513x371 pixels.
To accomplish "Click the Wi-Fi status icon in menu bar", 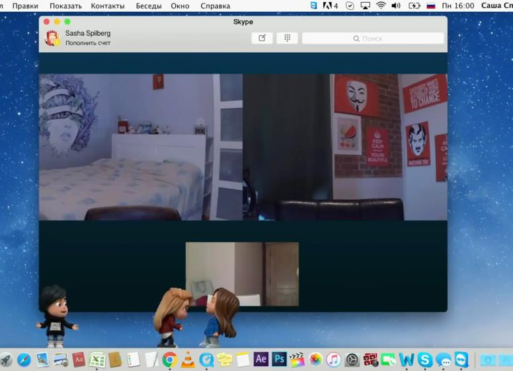I will click(x=381, y=5).
